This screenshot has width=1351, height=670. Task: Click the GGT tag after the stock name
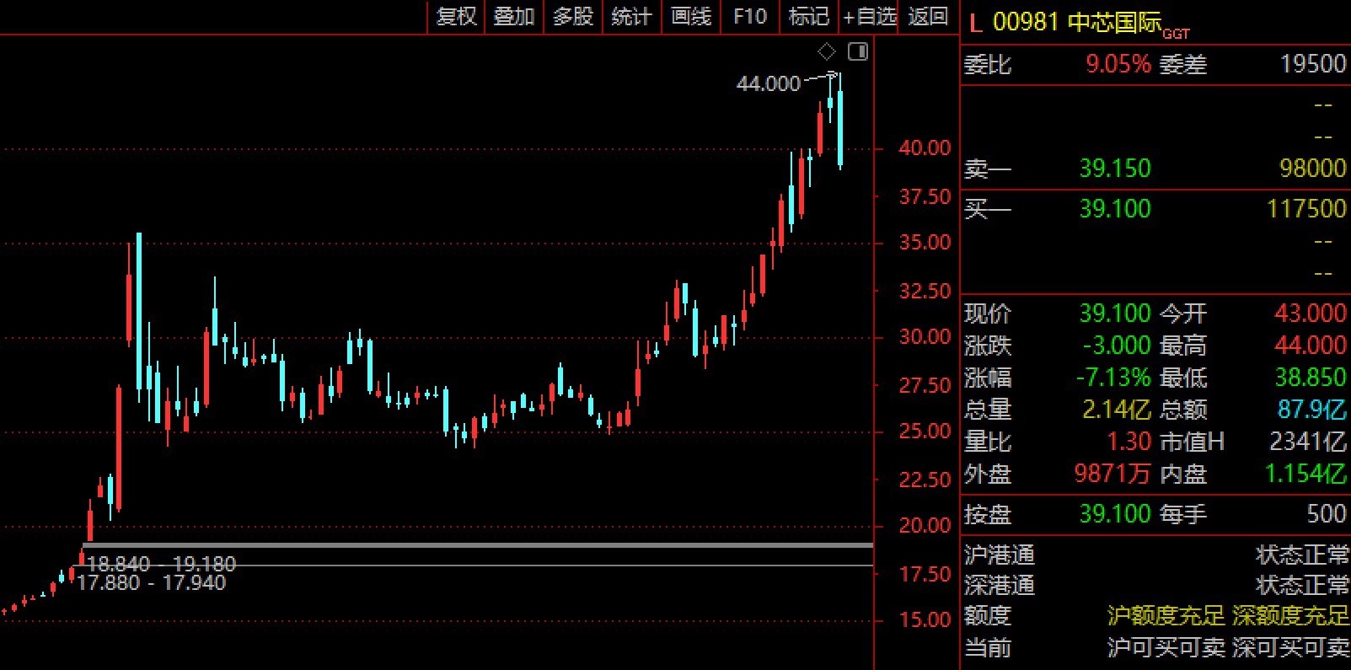tap(1176, 34)
